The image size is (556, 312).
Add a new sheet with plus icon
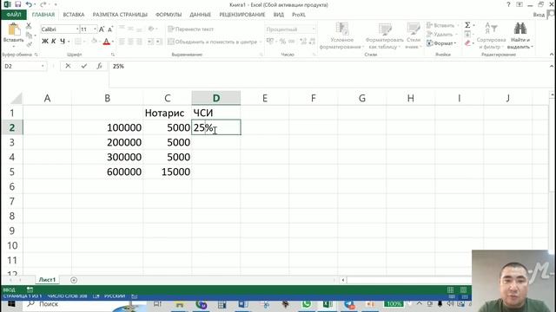(x=74, y=280)
